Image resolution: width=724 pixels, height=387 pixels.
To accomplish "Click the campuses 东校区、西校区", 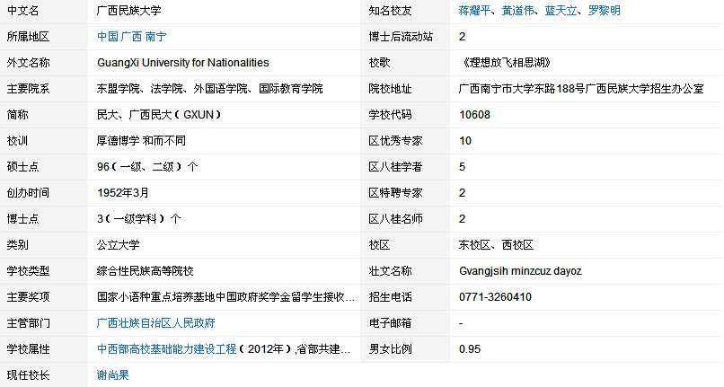I will click(496, 245).
